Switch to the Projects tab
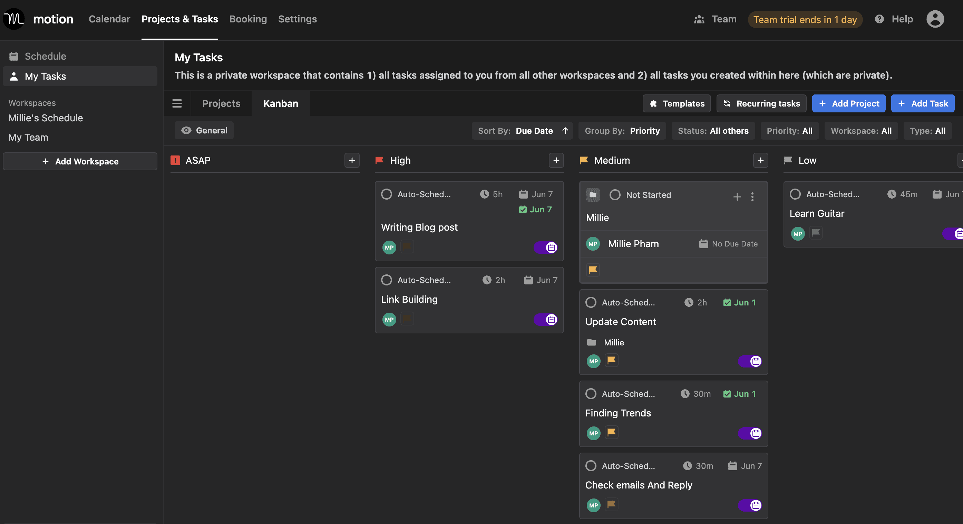The width and height of the screenshot is (963, 524). (x=221, y=103)
